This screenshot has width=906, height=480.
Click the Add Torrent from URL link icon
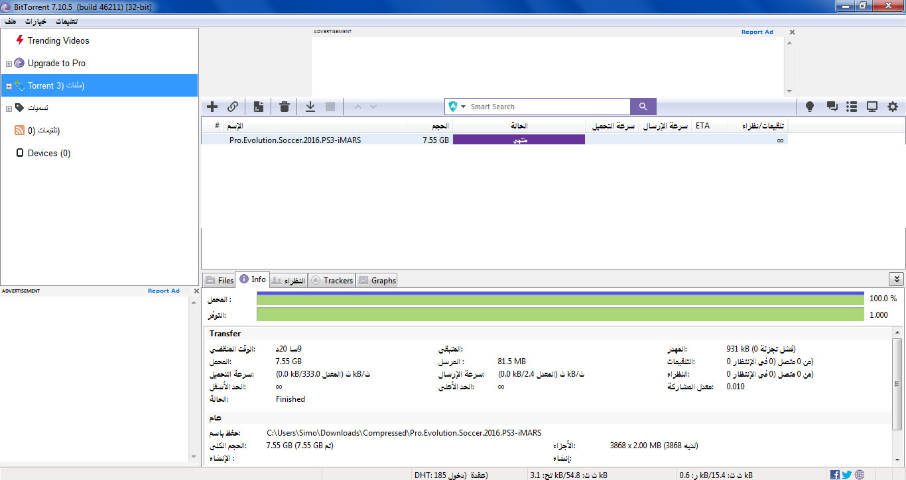(x=233, y=107)
